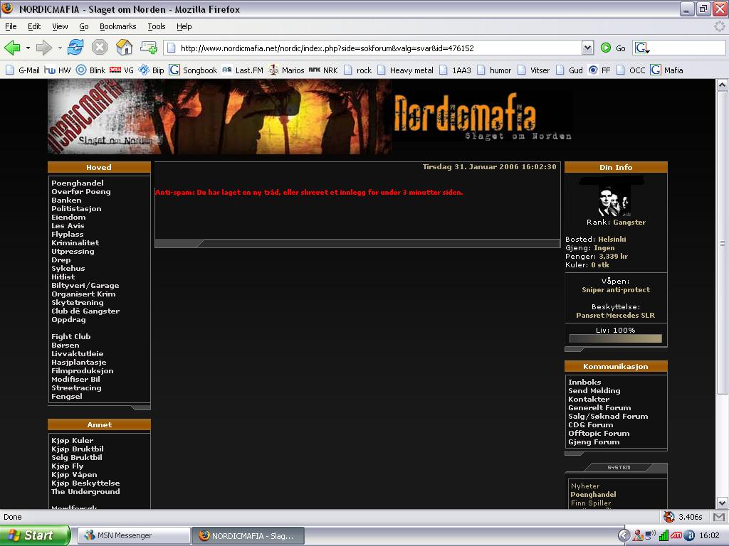
Task: Open Generelt Forum link
Action: tap(599, 407)
